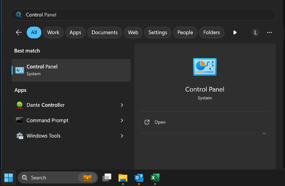285x186 pixels.
Task: Click the Command Prompt terminal icon
Action: (19, 120)
